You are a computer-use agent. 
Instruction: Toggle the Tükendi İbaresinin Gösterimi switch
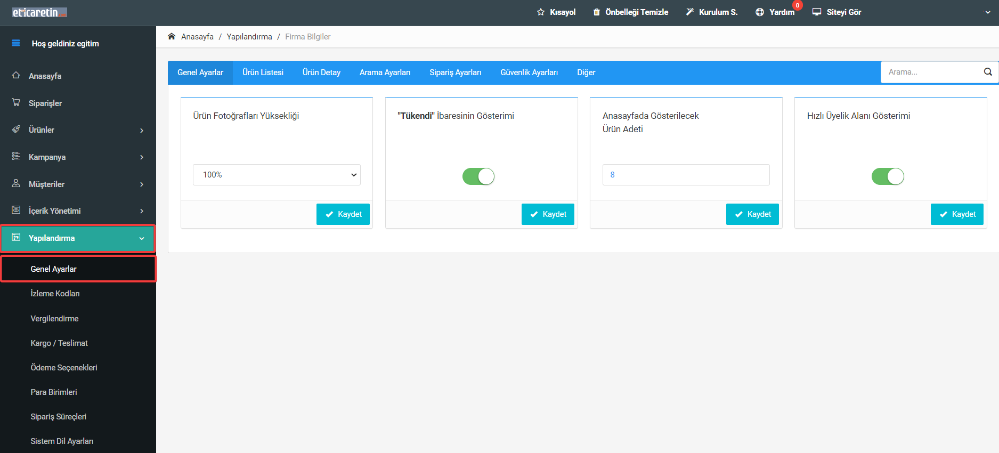[x=478, y=176]
